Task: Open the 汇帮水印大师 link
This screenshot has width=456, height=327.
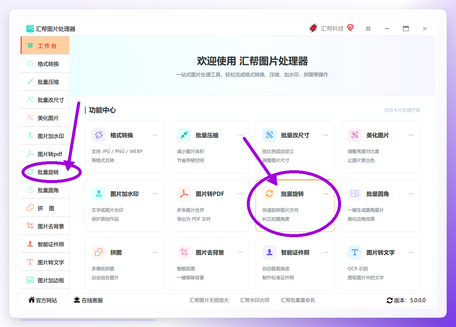Action: (255, 300)
